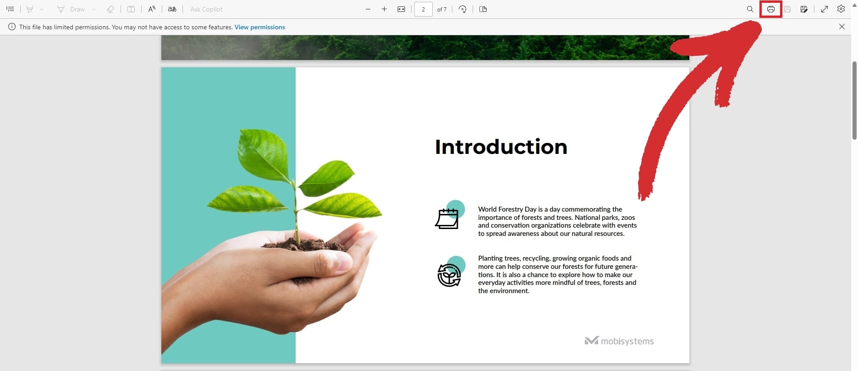
Task: Select the Erase tool
Action: pos(110,9)
